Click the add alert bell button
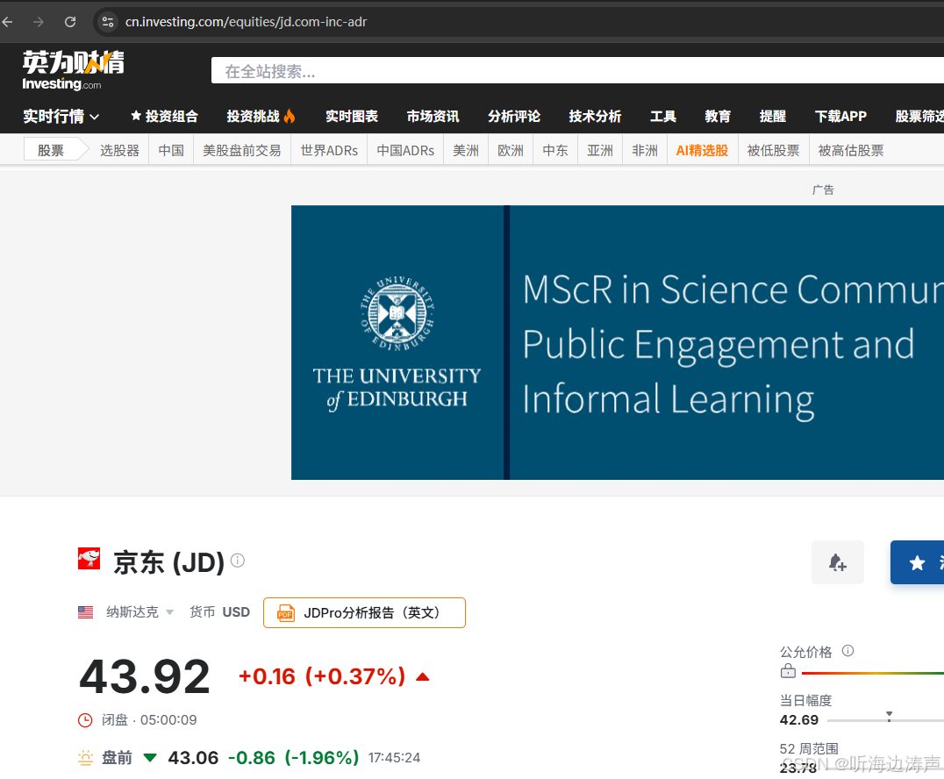 (838, 562)
